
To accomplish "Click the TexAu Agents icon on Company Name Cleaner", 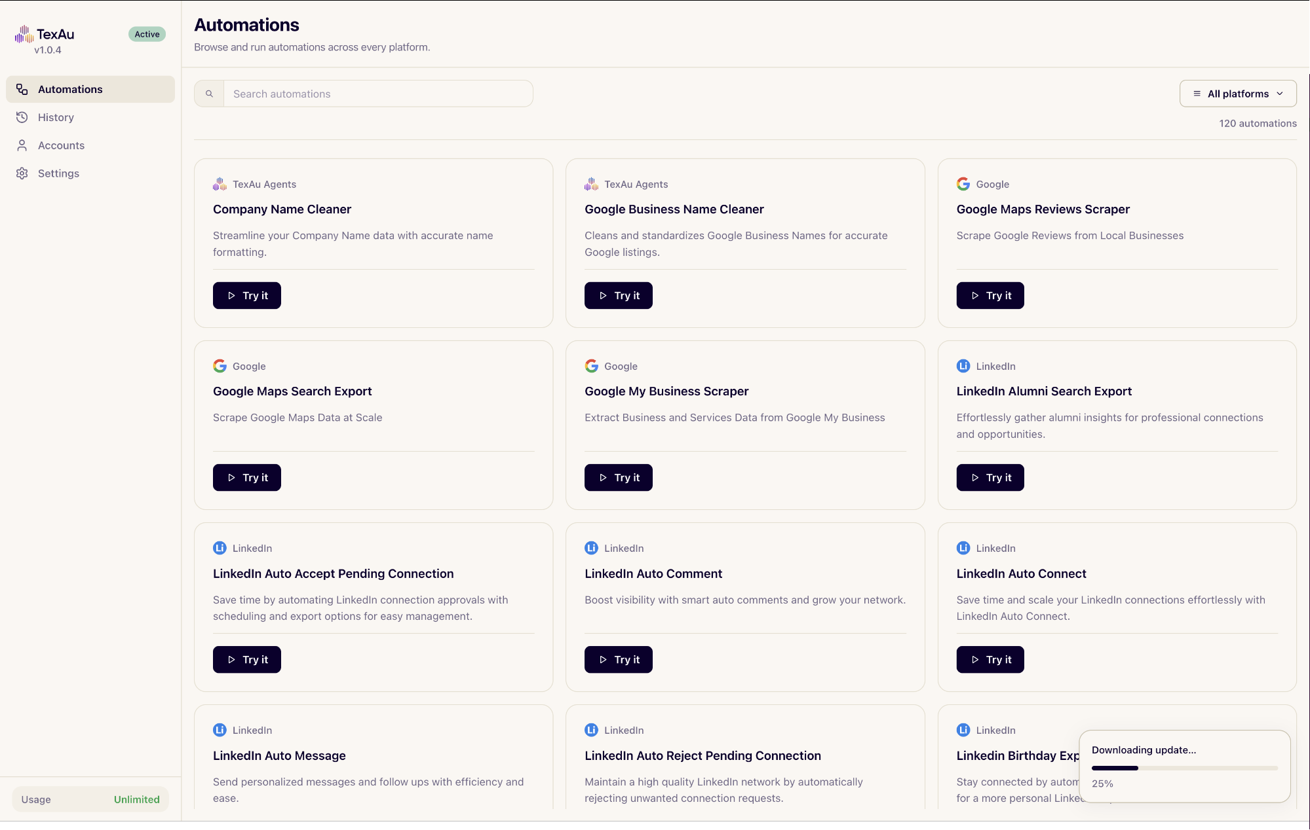I will coord(220,184).
